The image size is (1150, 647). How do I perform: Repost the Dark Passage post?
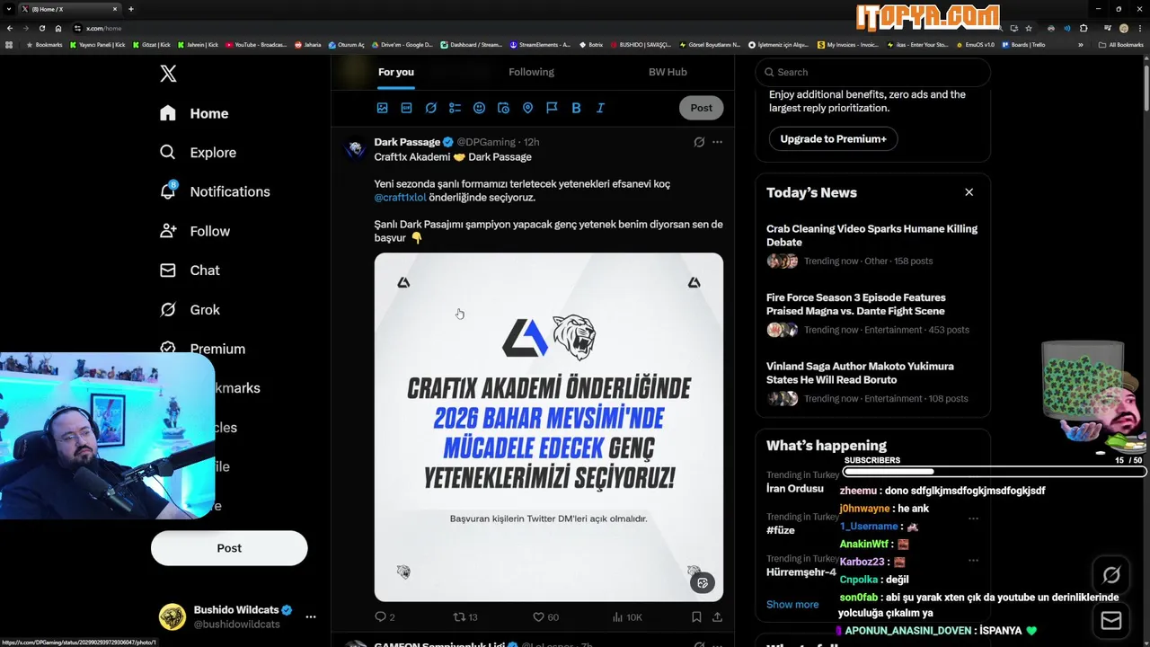(465, 617)
